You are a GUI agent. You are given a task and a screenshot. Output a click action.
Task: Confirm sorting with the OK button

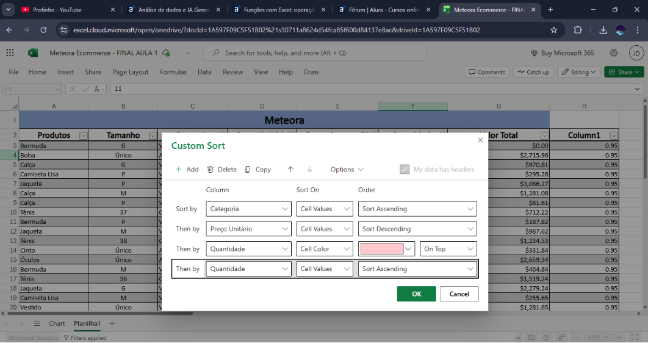pyautogui.click(x=416, y=294)
